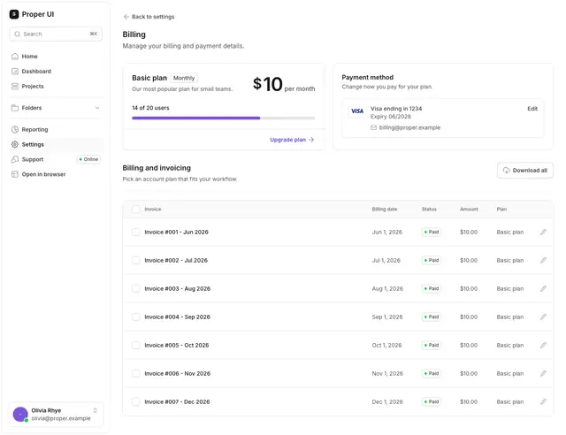Click the users usage progress bar

pyautogui.click(x=224, y=118)
